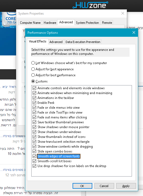
Task: Select Adjust for best appearance option
Action: tap(33, 69)
